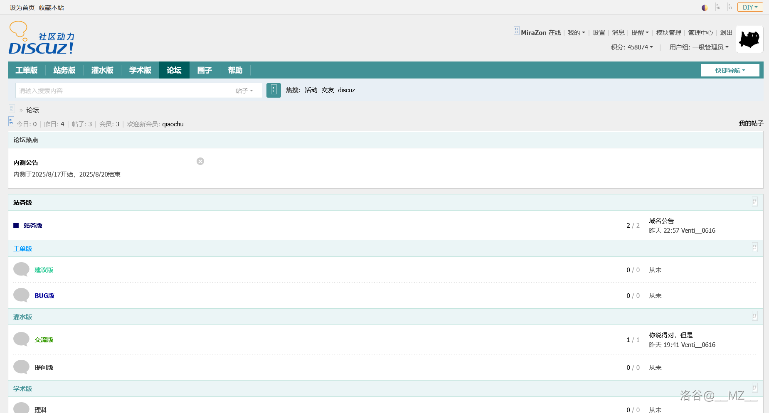The height and width of the screenshot is (413, 769).
Task: Click the BUG版 forum bubble icon
Action: click(21, 295)
